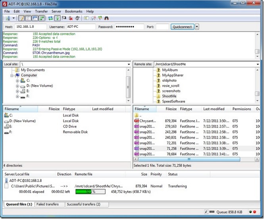The image size is (264, 219).
Task: Click the Quickconnect button
Action: coord(182,27)
